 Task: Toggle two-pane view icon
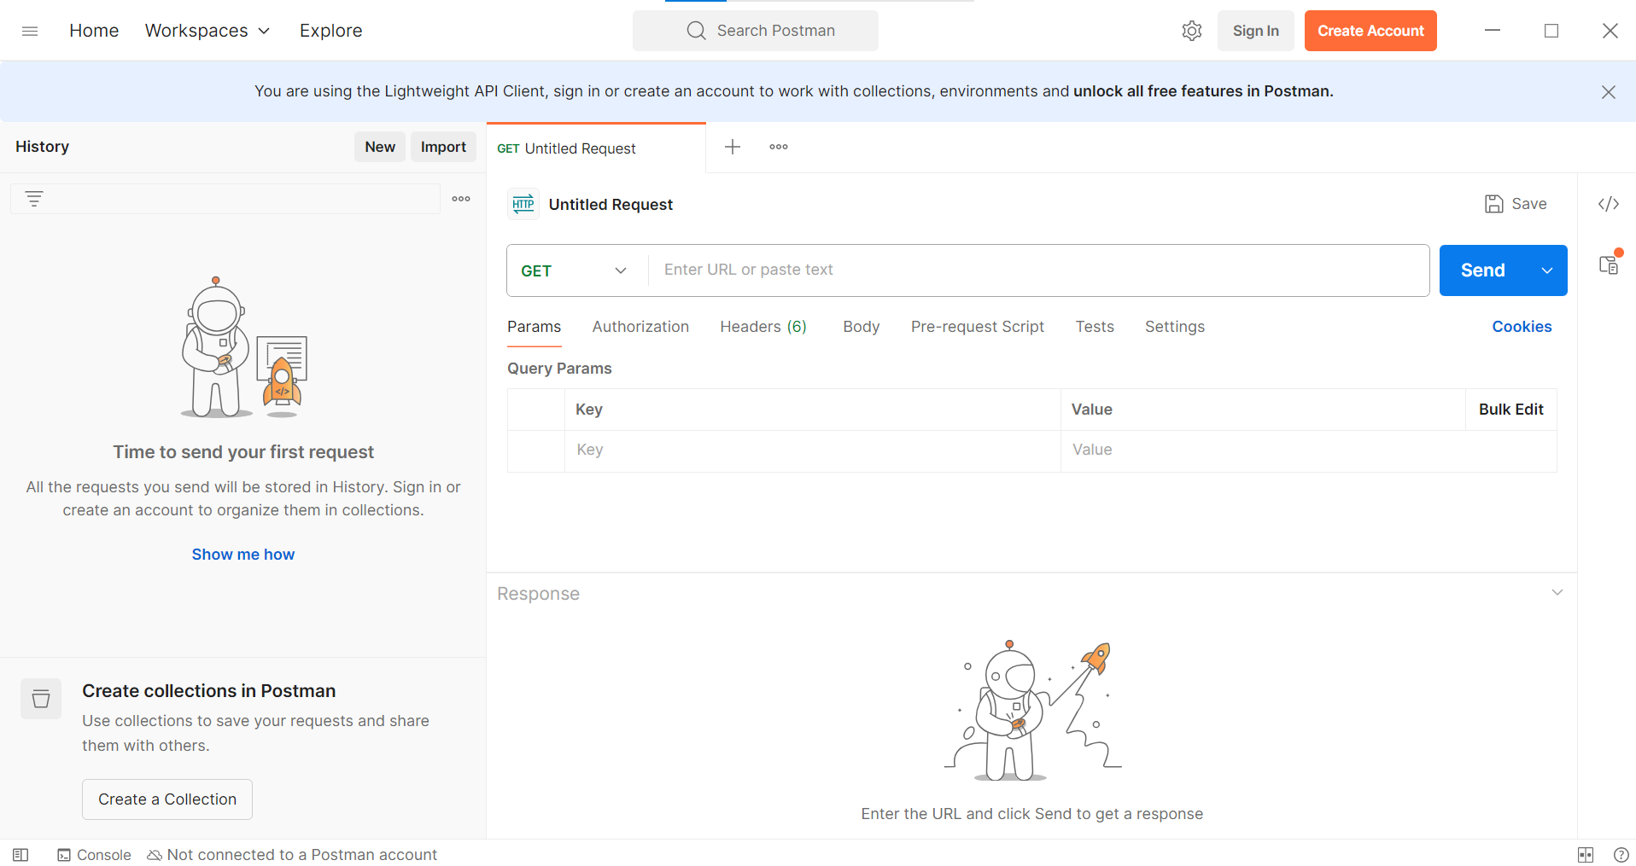(x=1586, y=855)
